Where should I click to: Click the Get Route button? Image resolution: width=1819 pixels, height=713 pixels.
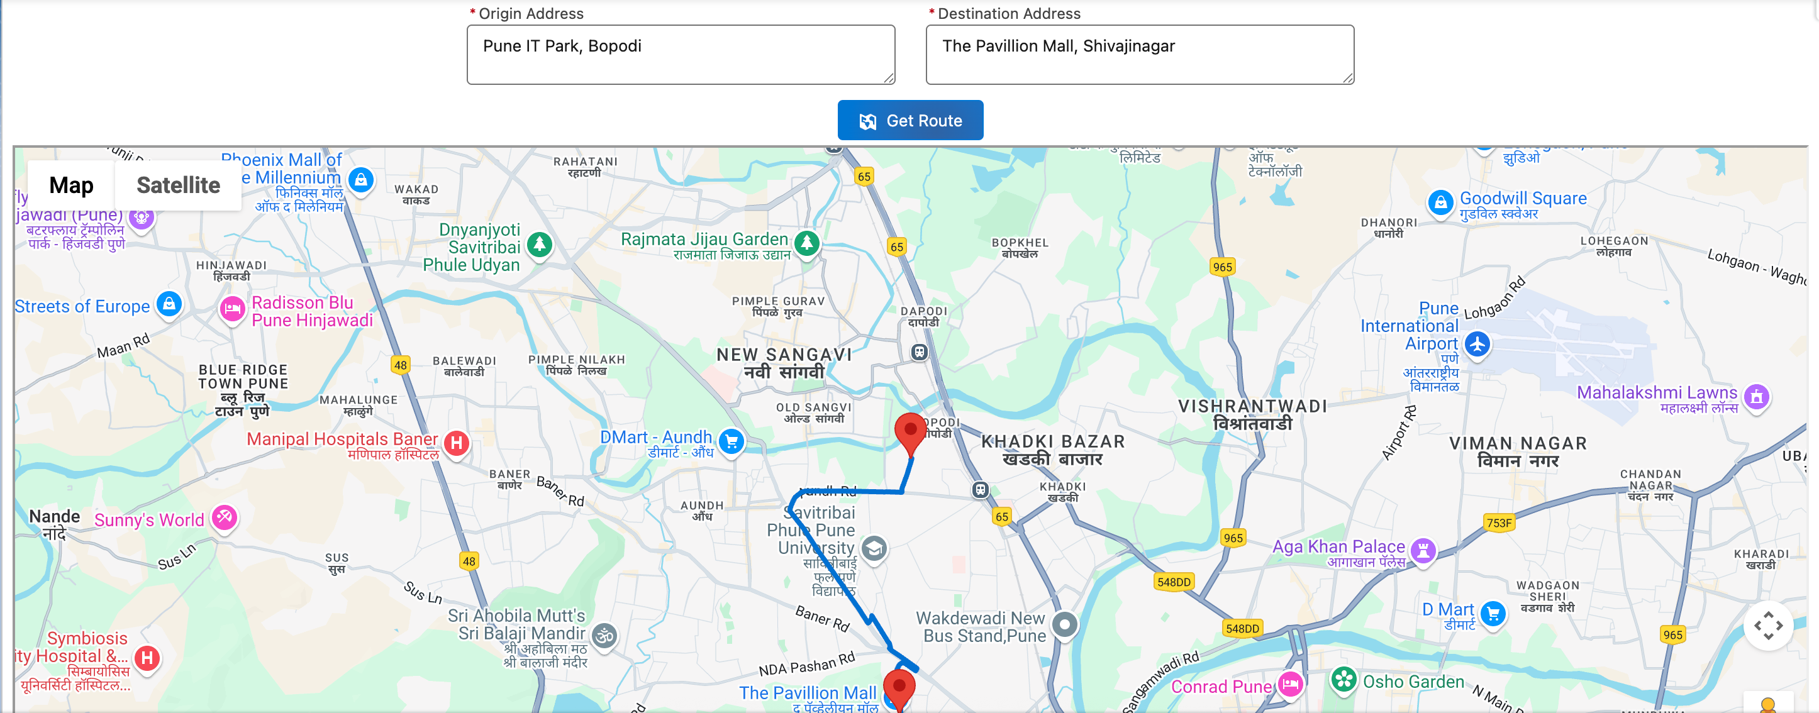pos(910,120)
